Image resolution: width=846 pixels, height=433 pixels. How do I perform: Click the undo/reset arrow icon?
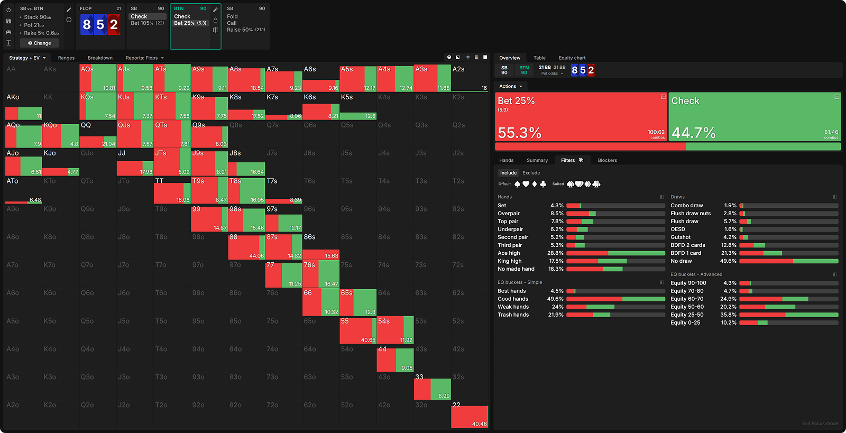click(8, 10)
